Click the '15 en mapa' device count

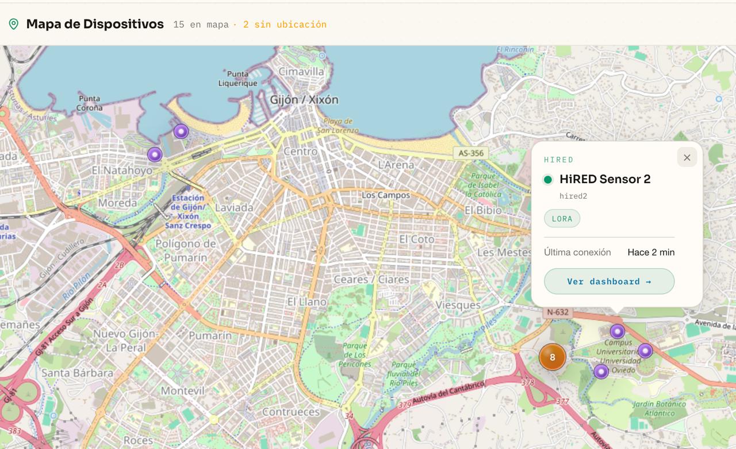tap(201, 25)
